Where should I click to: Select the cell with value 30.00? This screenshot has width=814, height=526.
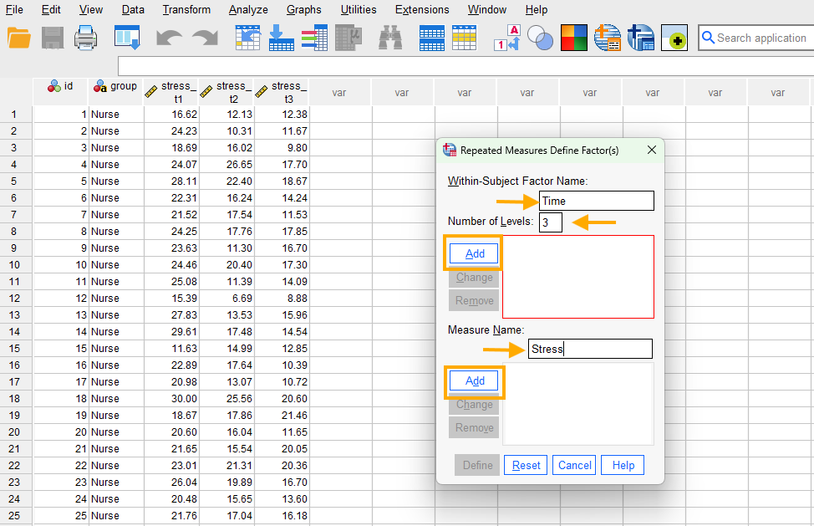[172, 398]
